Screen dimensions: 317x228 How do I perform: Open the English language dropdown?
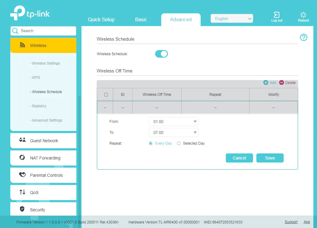232,19
